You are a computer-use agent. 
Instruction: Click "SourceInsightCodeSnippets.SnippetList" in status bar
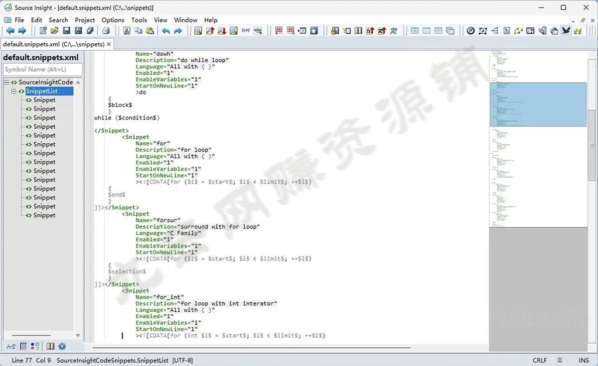click(x=112, y=360)
